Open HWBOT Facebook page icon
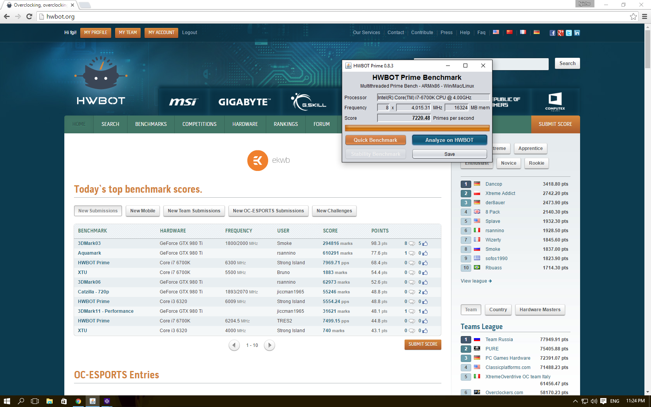The height and width of the screenshot is (407, 651). (x=552, y=33)
